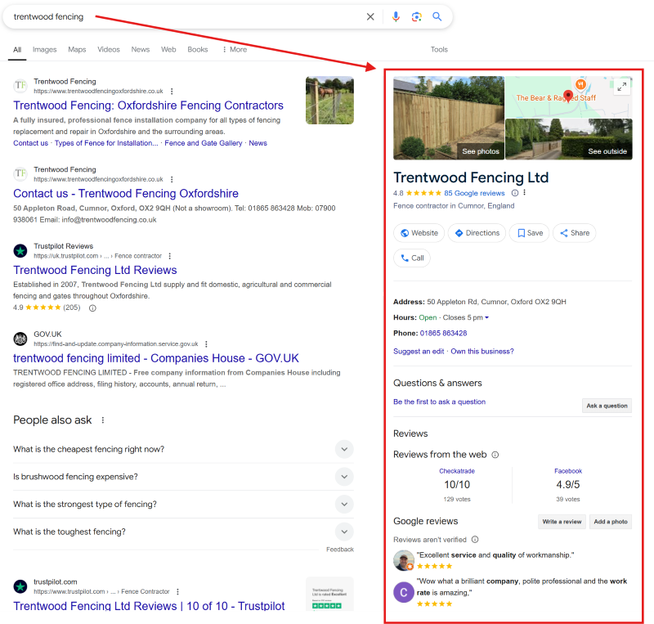
Task: Click the 'Own this business?' link
Action: click(482, 352)
